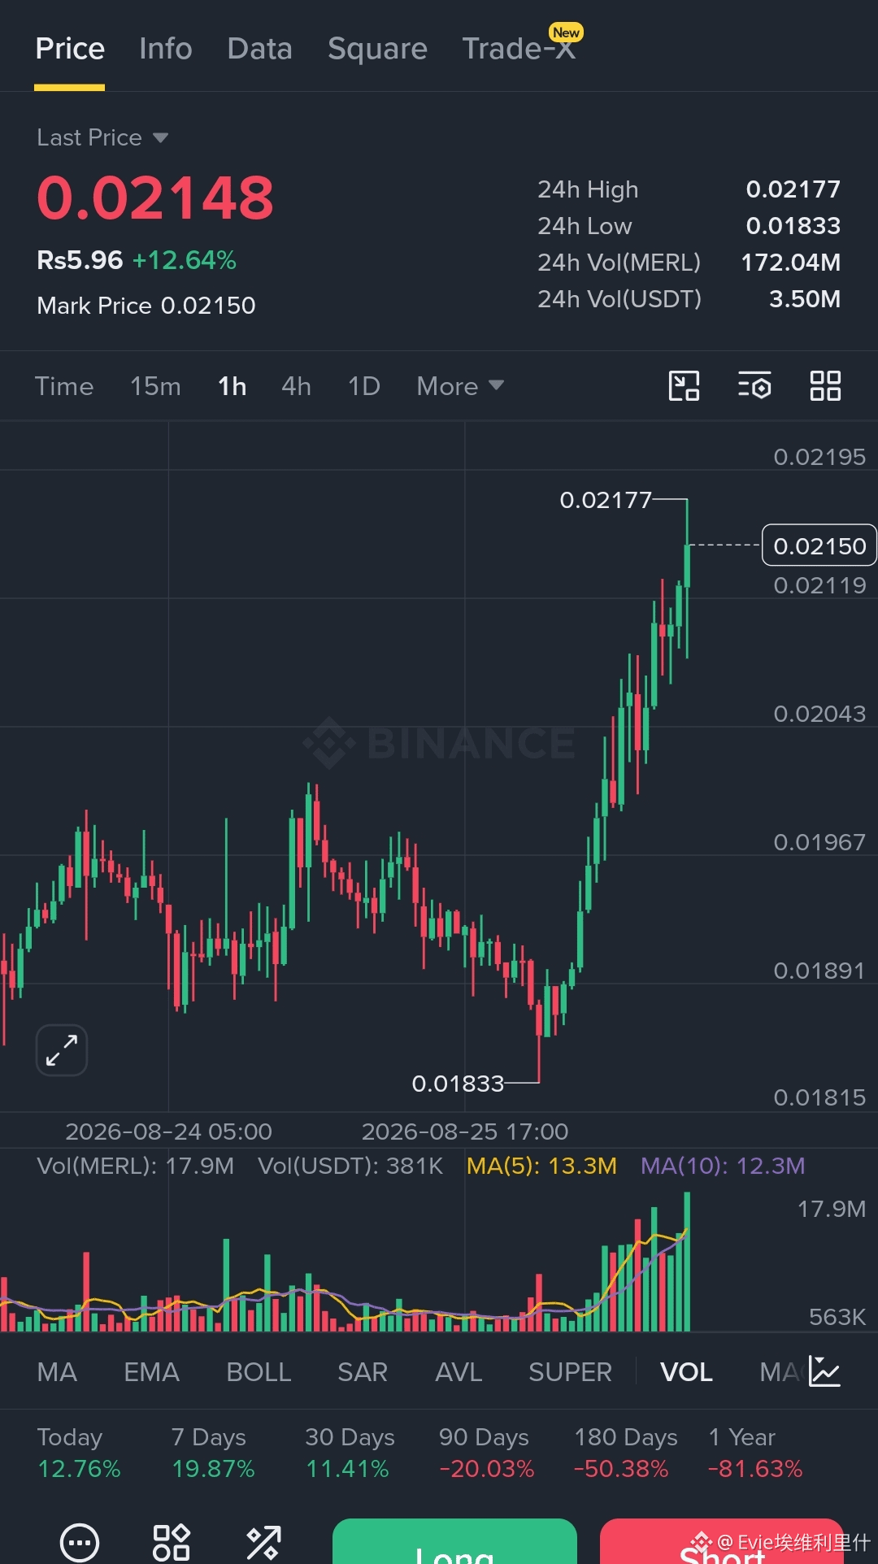The height and width of the screenshot is (1564, 878).
Task: Select the SUPER indicator
Action: (570, 1372)
